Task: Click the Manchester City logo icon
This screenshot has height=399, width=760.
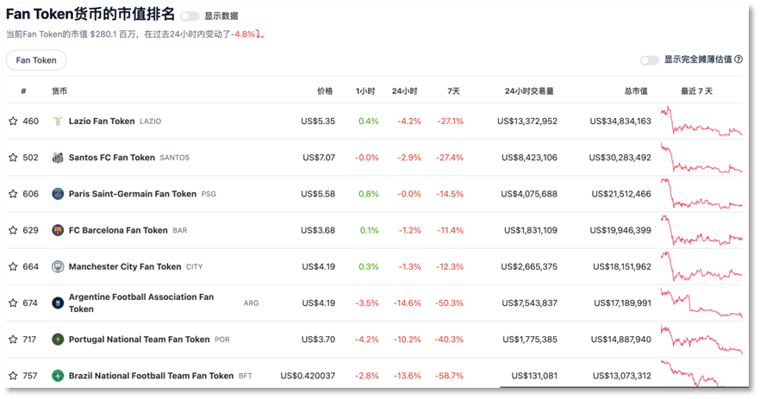Action: click(x=58, y=266)
